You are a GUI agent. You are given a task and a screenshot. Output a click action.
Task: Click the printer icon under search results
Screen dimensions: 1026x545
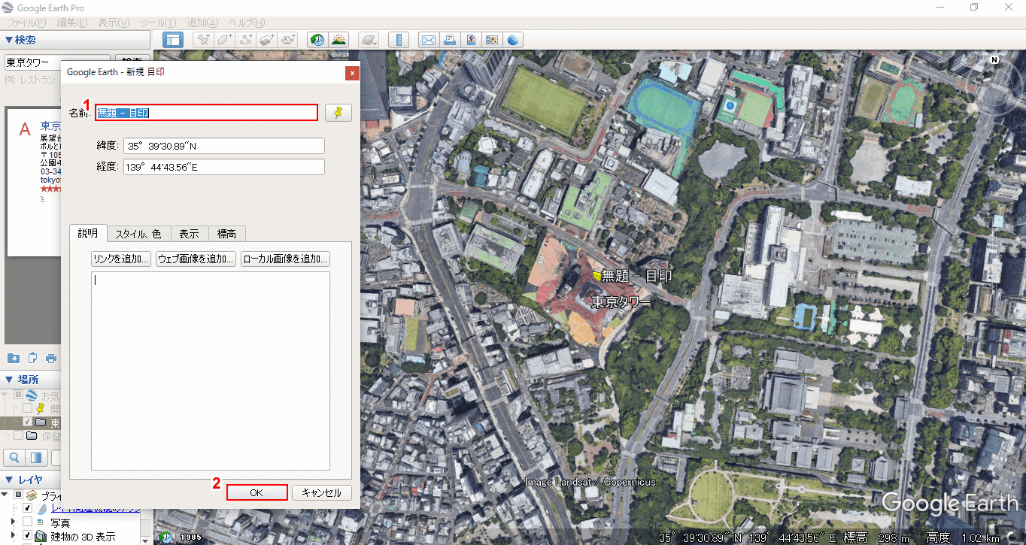[x=51, y=357]
